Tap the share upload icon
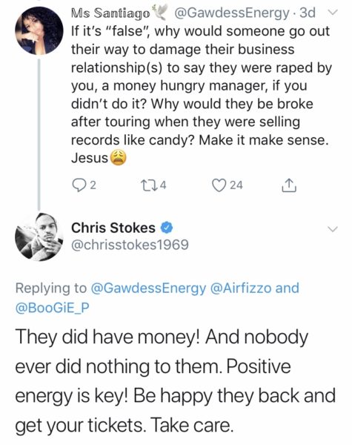 (x=289, y=185)
